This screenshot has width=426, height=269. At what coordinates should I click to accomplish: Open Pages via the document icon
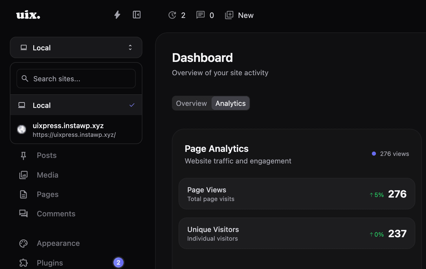point(23,194)
